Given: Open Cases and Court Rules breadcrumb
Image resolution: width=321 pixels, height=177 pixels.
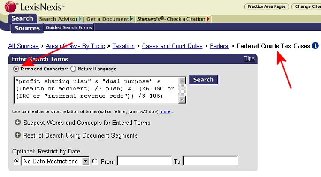Looking at the screenshot, I should (x=172, y=46).
